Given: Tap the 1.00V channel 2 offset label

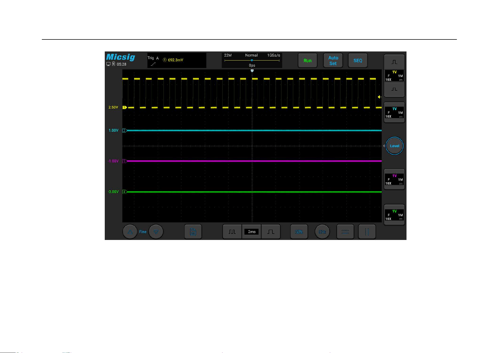Looking at the screenshot, I should 113,130.
